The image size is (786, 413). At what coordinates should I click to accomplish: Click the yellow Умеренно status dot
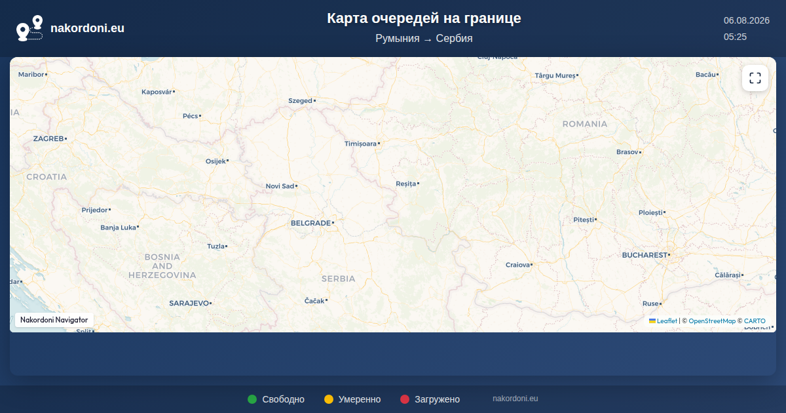329,399
